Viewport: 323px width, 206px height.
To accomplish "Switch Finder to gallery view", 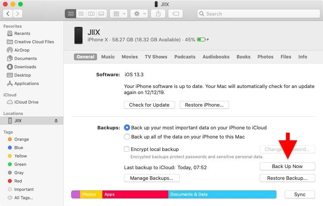I will click(x=101, y=14).
